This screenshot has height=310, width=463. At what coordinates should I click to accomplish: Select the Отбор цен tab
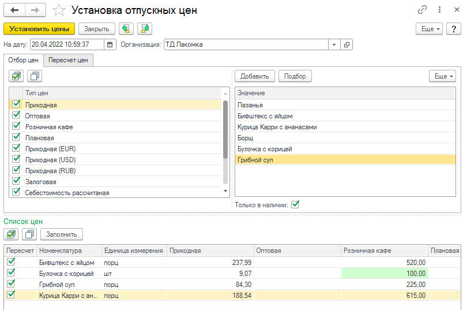click(x=24, y=60)
